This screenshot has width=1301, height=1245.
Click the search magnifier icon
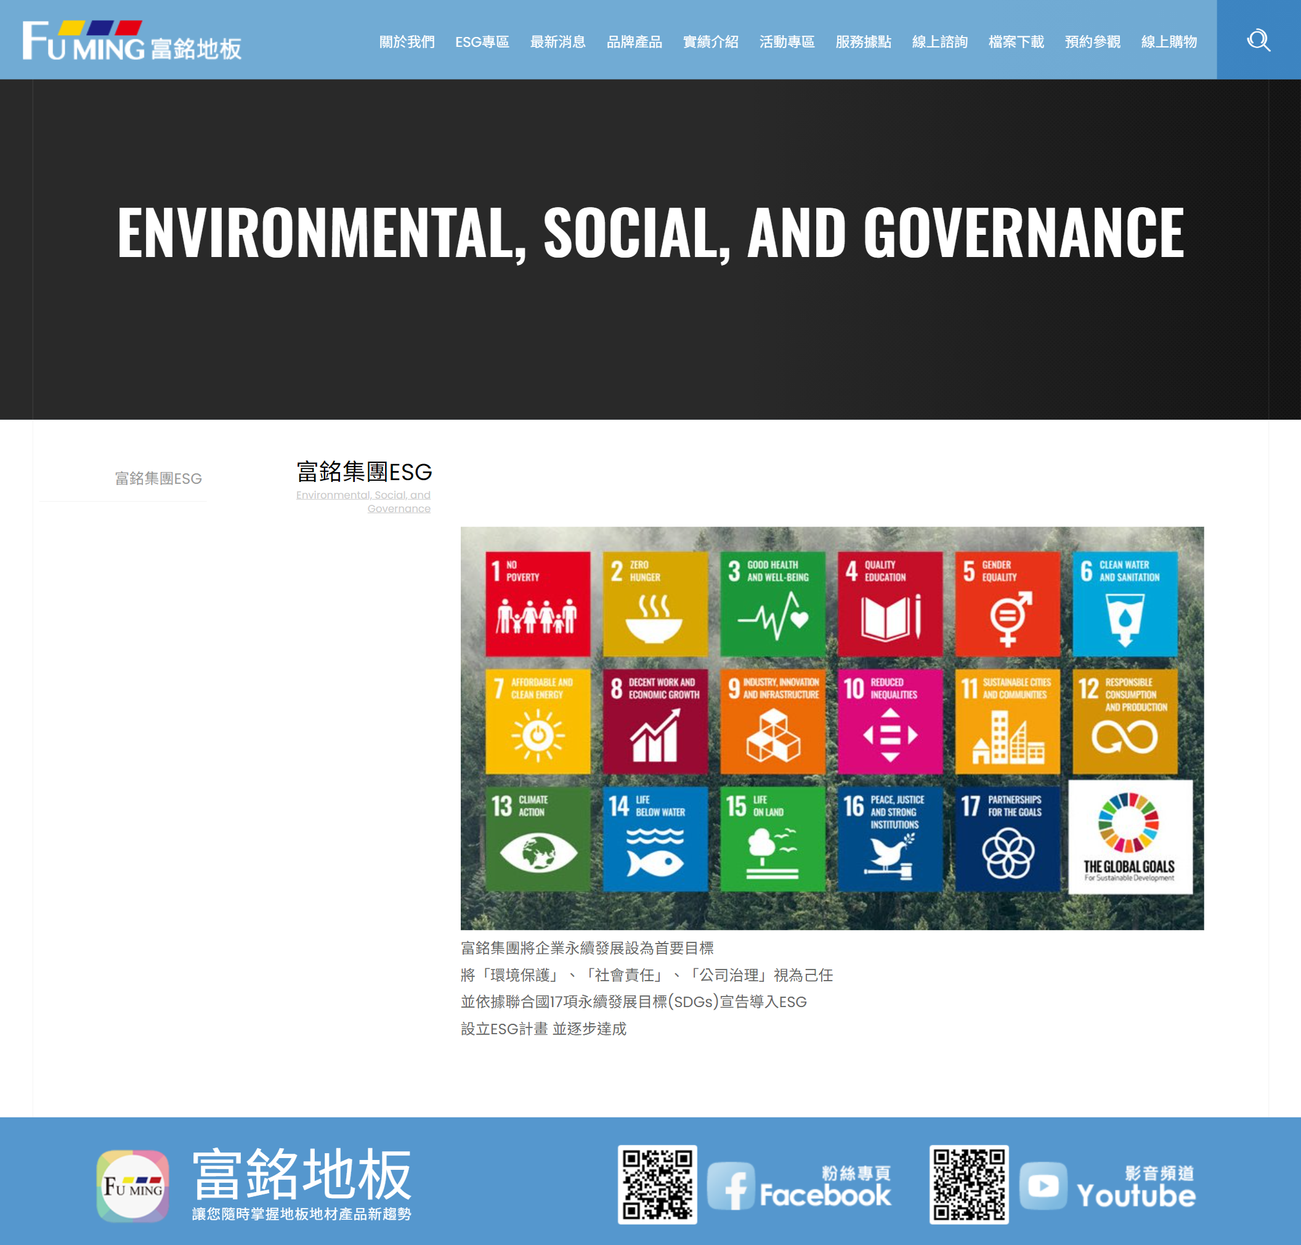click(x=1258, y=41)
